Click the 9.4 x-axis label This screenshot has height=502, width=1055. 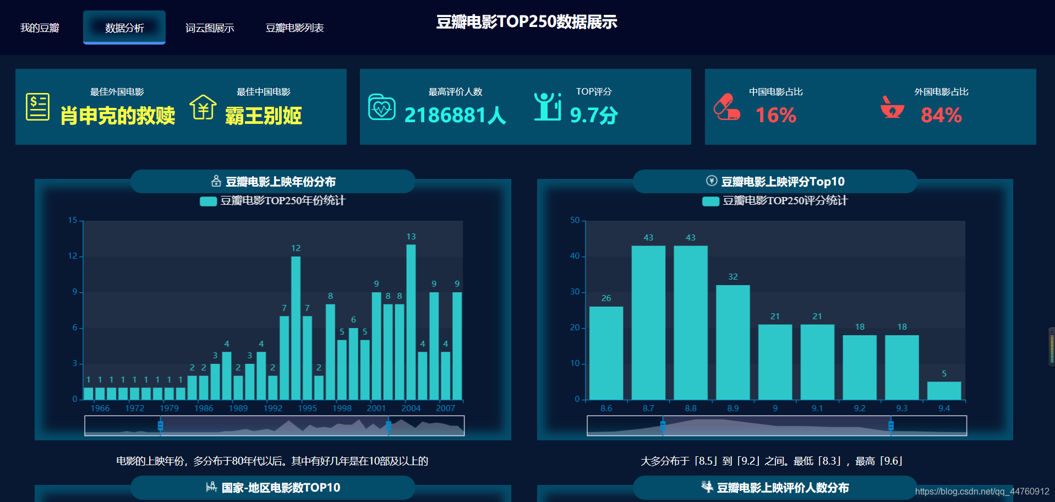pos(944,408)
